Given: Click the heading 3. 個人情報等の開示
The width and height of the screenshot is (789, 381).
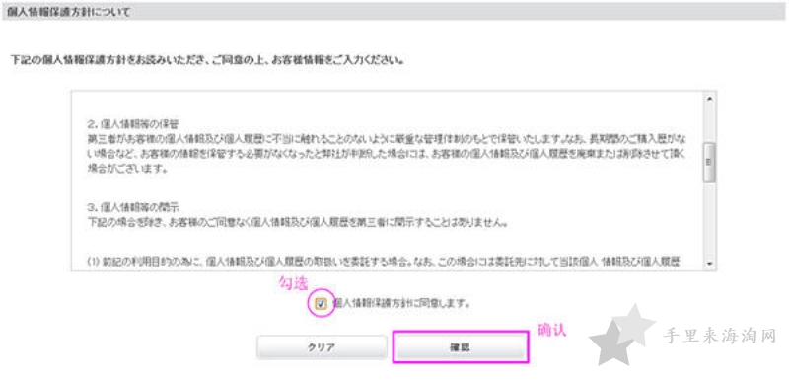Looking at the screenshot, I should click(132, 207).
